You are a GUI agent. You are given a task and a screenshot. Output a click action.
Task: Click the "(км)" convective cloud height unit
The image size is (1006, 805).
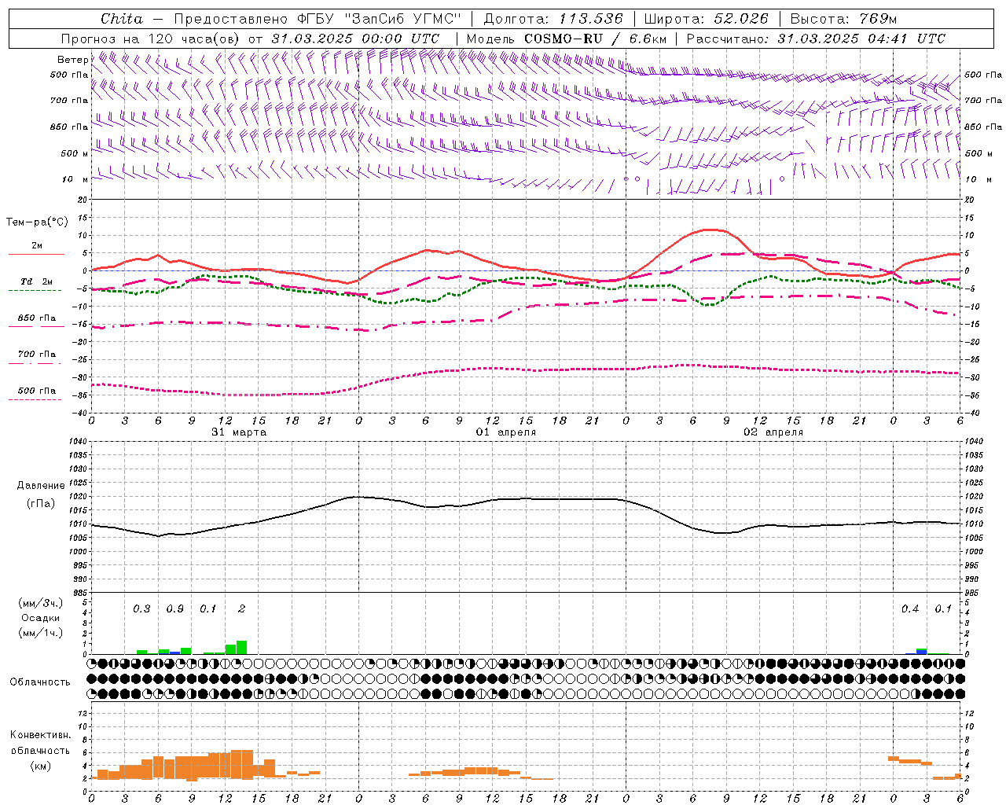click(40, 766)
